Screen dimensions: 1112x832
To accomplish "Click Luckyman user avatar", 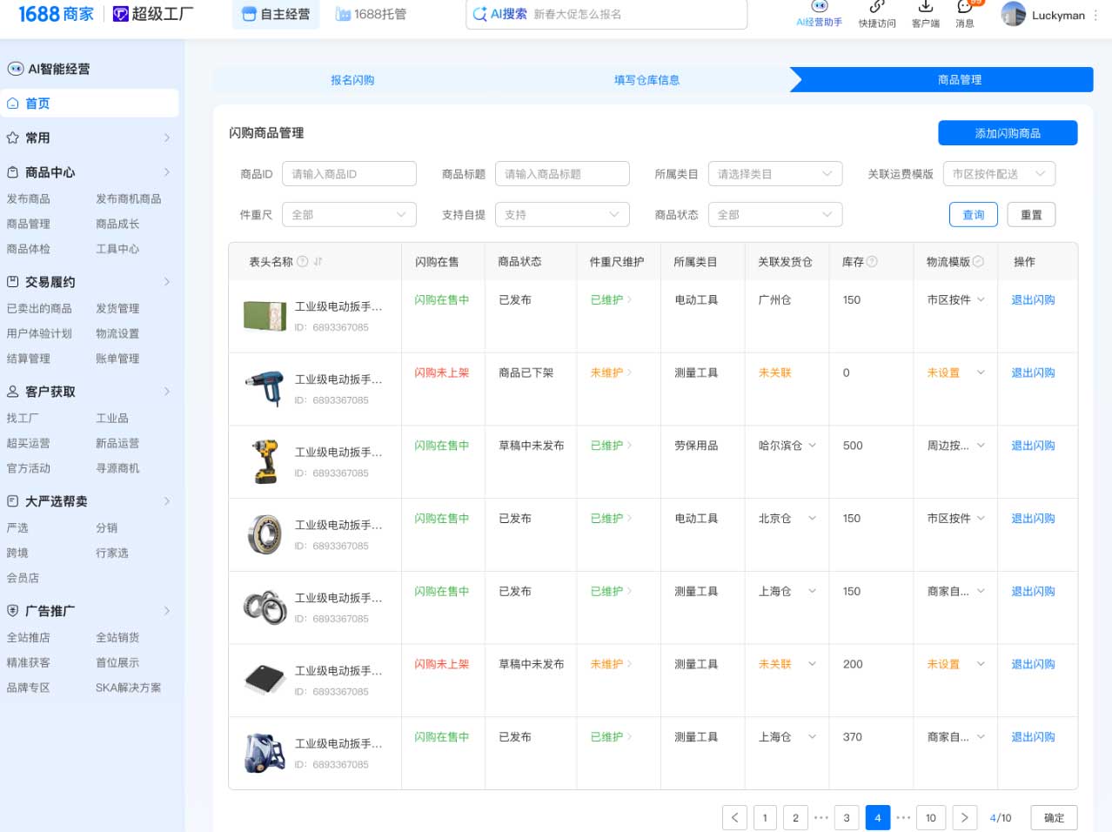I will pyautogui.click(x=1014, y=14).
